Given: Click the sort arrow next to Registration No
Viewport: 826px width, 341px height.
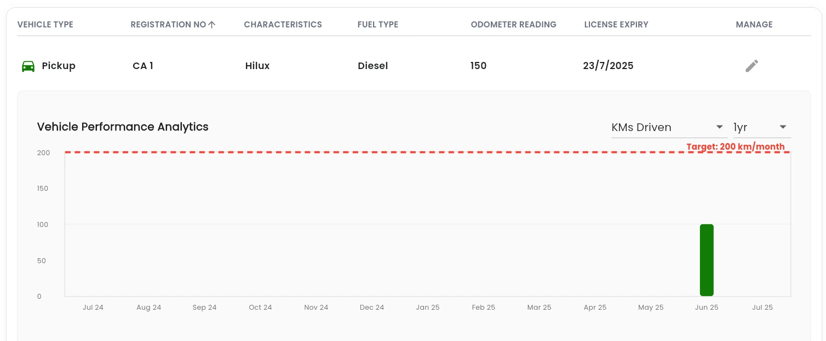Looking at the screenshot, I should [212, 25].
